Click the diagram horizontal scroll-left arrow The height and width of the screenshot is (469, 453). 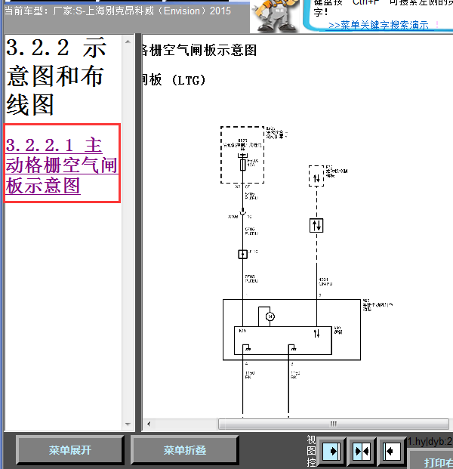click(x=149, y=424)
